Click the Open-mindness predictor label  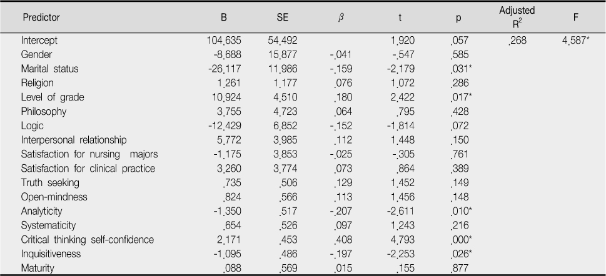54,197
